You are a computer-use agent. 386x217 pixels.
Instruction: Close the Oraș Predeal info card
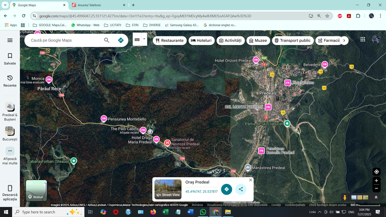pyautogui.click(x=251, y=180)
